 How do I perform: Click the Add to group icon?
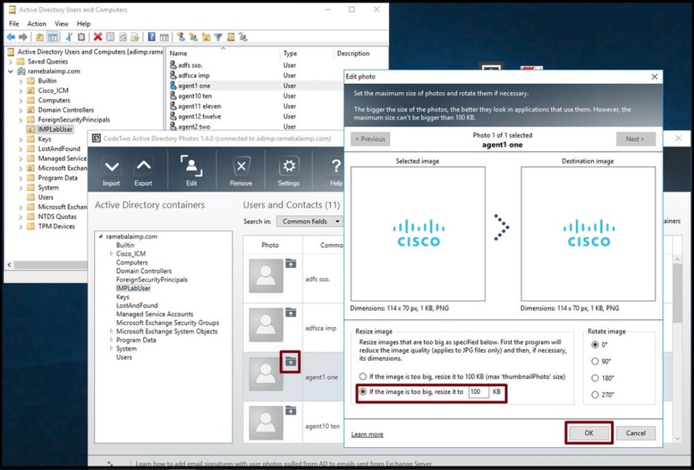click(x=243, y=37)
